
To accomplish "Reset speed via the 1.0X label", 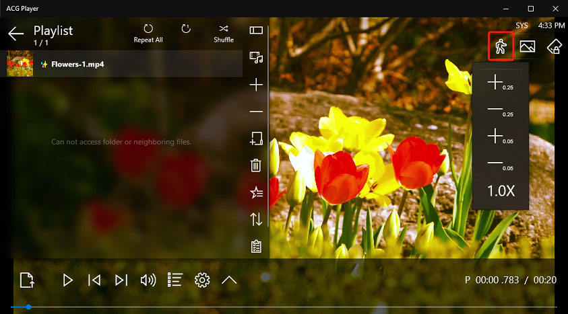I will pyautogui.click(x=501, y=191).
